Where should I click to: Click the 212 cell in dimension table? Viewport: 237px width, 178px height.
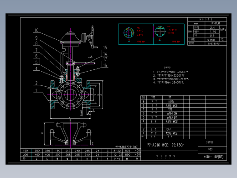68,151
